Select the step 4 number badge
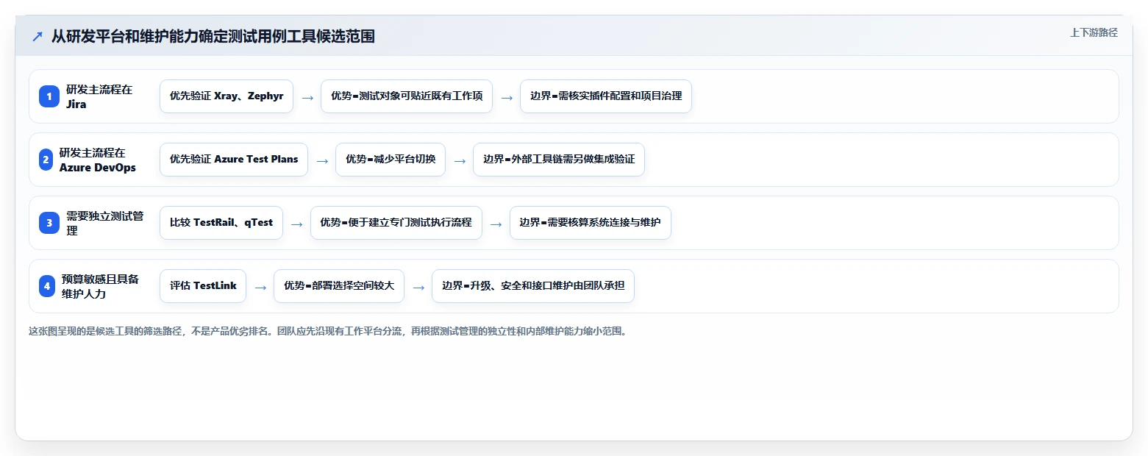Screen dimensions: 1148x456 [x=47, y=286]
